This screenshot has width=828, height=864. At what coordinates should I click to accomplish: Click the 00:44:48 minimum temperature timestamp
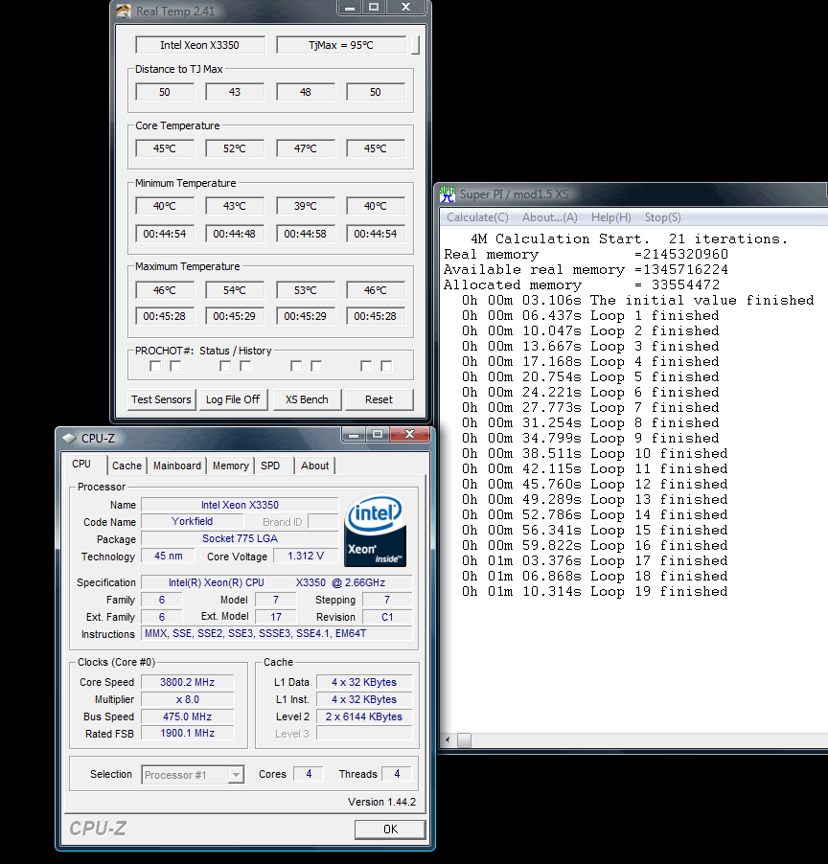pos(234,234)
